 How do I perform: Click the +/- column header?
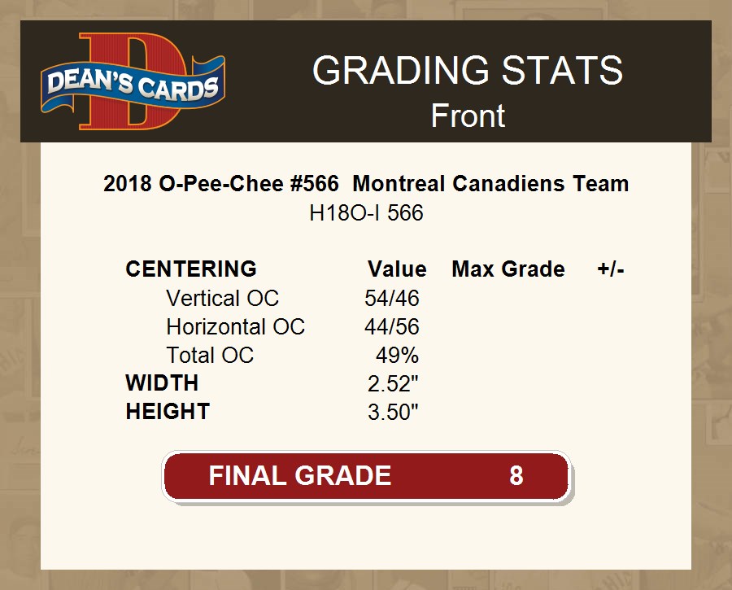(610, 269)
